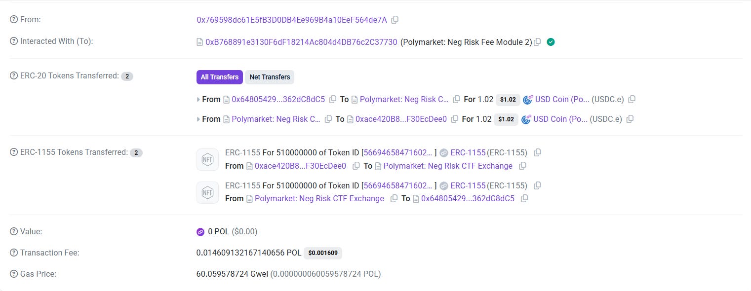Click the ERC-1155 transfers count badge
The height and width of the screenshot is (291, 751).
(136, 153)
